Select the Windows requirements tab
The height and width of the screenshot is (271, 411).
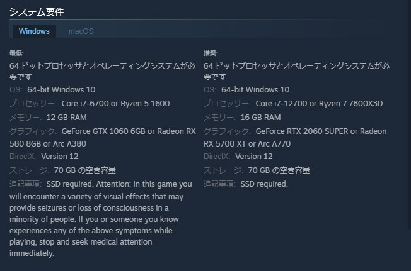tap(34, 31)
